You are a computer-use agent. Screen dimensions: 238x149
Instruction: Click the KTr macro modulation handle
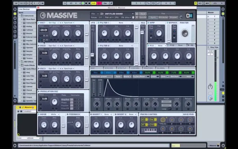coord(145,120)
